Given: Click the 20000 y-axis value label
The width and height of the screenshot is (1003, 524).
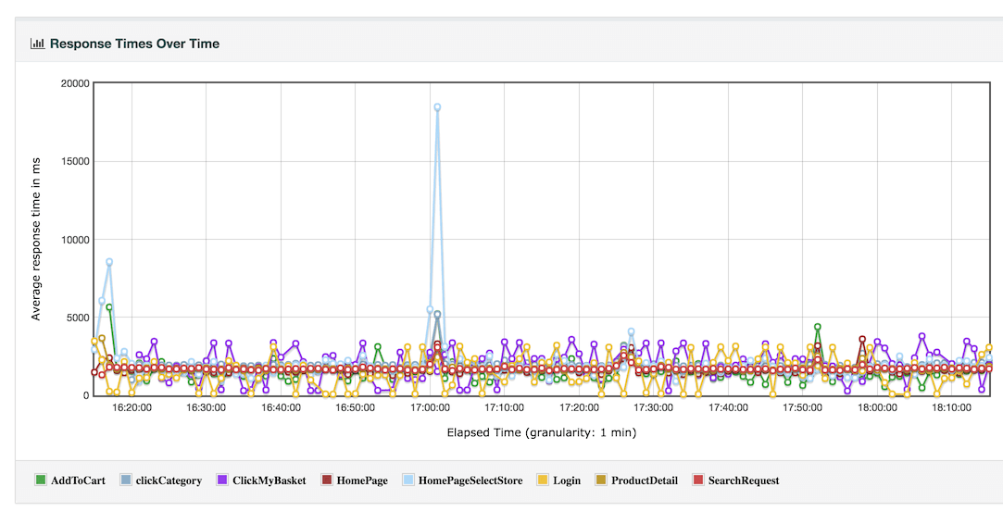Looking at the screenshot, I should pos(74,84).
